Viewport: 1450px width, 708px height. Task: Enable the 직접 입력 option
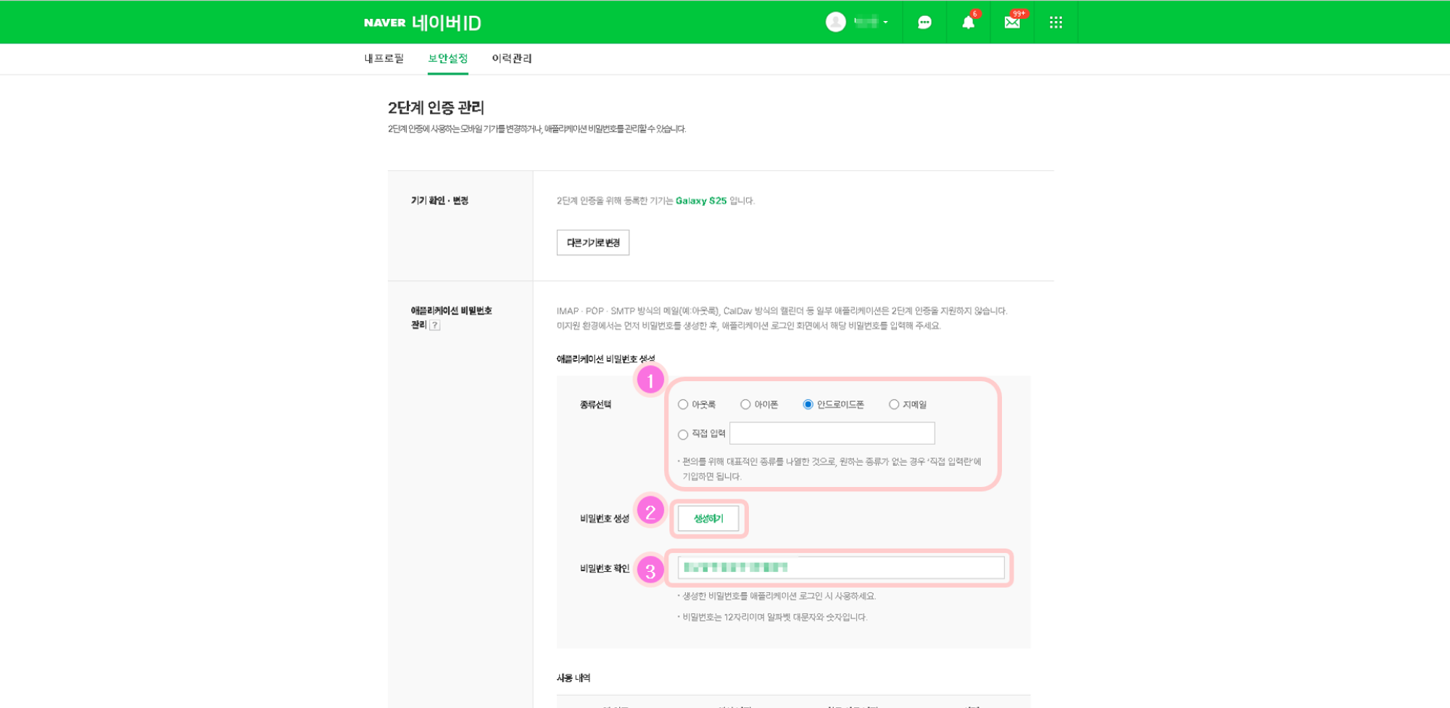tap(682, 433)
